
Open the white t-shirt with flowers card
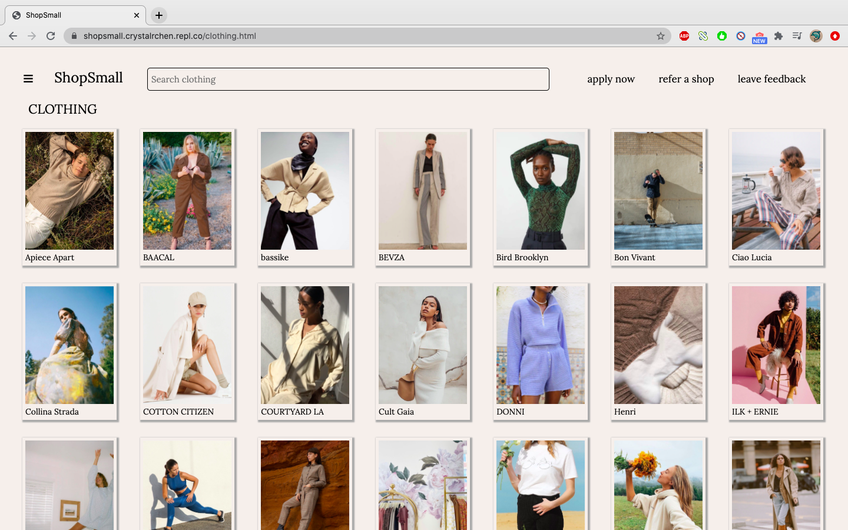(x=541, y=484)
